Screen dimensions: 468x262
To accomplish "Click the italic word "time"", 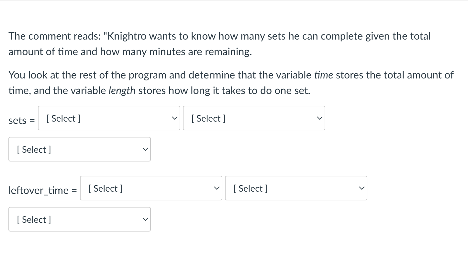I will point(323,75).
